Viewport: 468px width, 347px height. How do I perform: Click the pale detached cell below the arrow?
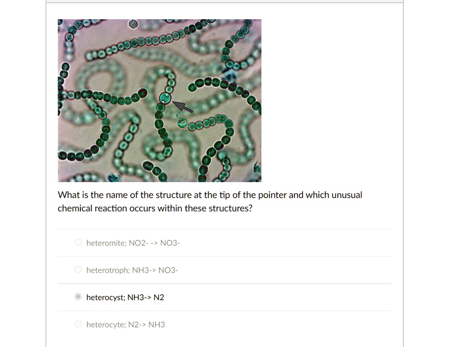pyautogui.click(x=182, y=122)
